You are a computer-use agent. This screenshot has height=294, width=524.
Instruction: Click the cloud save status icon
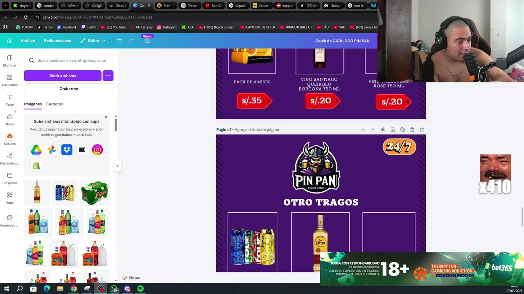(x=147, y=40)
